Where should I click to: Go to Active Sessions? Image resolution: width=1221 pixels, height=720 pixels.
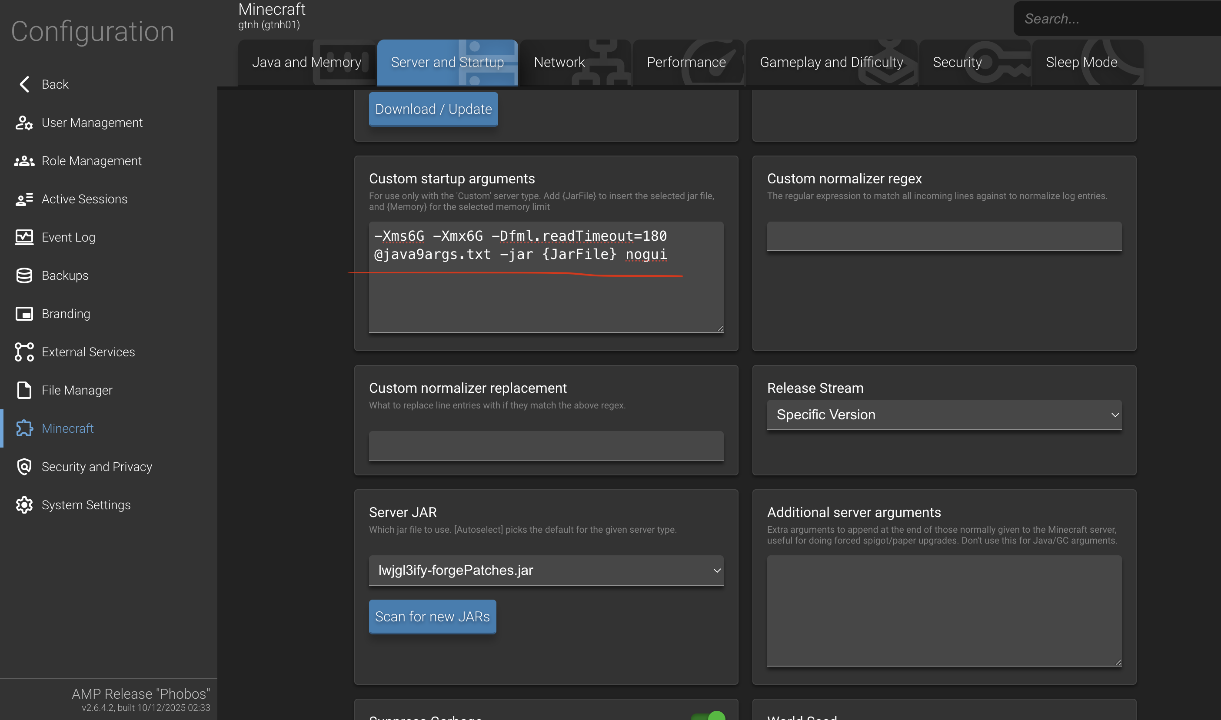(x=84, y=199)
